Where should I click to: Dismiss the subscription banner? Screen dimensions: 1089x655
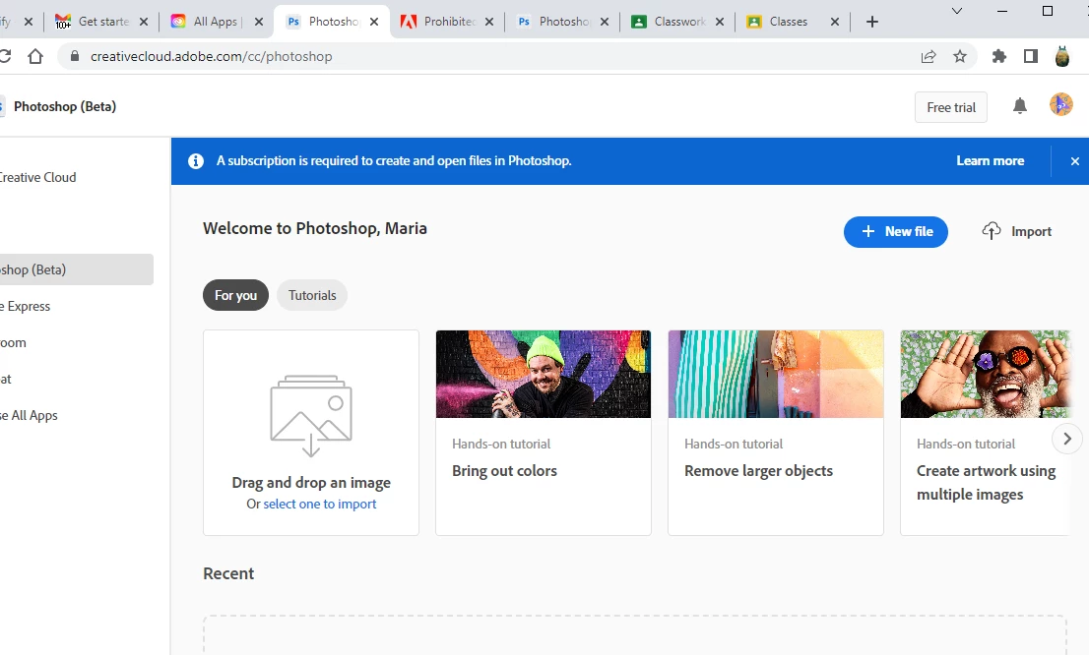click(1074, 161)
